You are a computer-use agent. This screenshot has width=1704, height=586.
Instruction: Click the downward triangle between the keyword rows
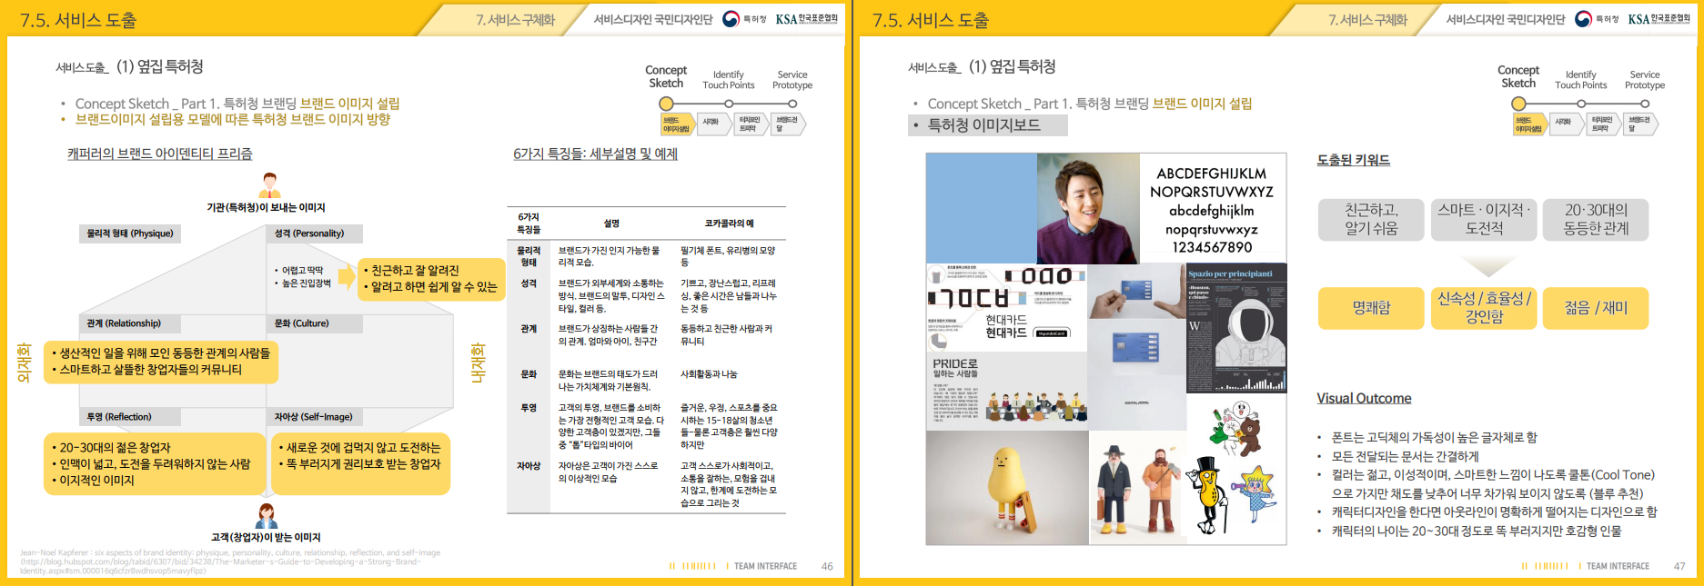coord(1486,266)
